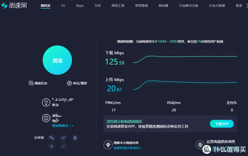Viewport: 248px width, 156px height.
Task: Click the 浏览器会影响测速精度 heading
Action: click(124, 122)
